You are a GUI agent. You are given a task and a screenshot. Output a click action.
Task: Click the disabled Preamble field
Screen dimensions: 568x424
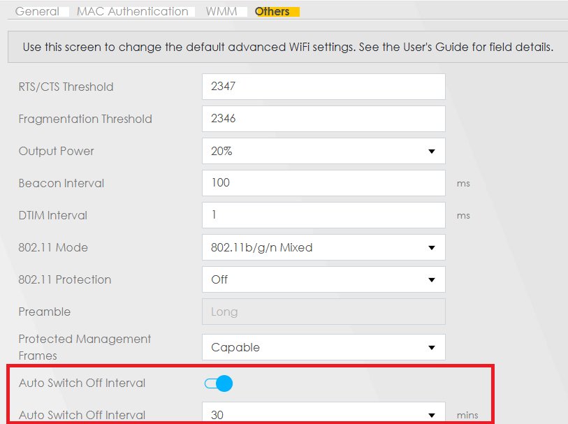323,312
